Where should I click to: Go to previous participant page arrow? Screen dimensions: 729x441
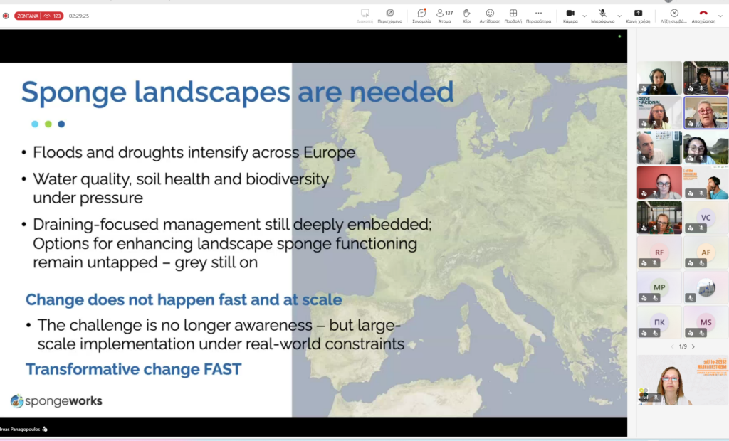(672, 346)
